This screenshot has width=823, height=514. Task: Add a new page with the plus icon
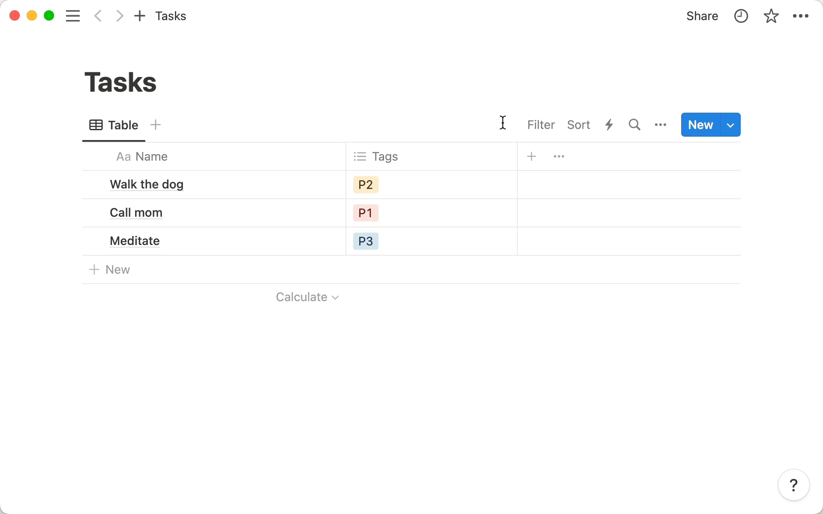tap(140, 16)
